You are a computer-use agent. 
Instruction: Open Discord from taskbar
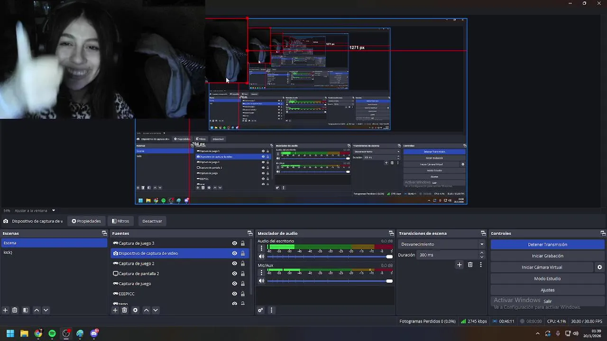tap(94, 333)
